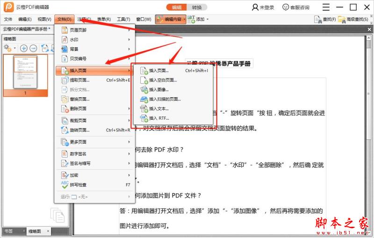Choose 提取页面... extract pages

coord(95,80)
